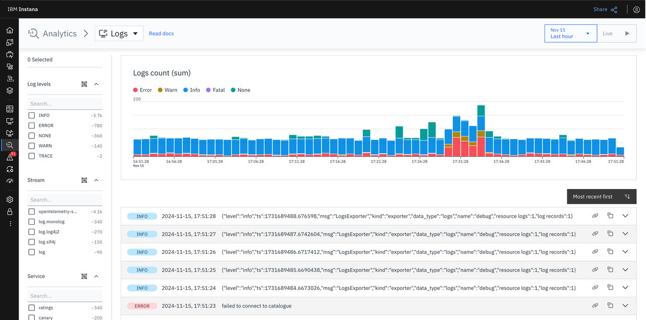The width and height of the screenshot is (646, 320).
Task: Click the Stream filter mode icon
Action: click(84, 180)
